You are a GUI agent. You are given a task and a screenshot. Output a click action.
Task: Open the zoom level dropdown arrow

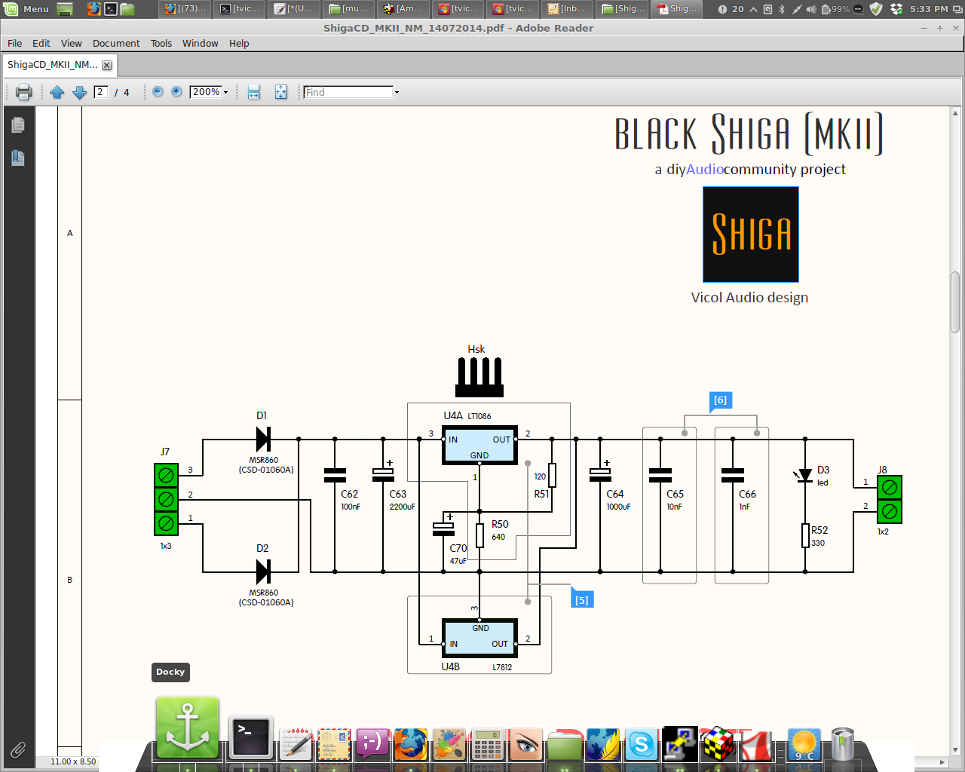(x=225, y=92)
